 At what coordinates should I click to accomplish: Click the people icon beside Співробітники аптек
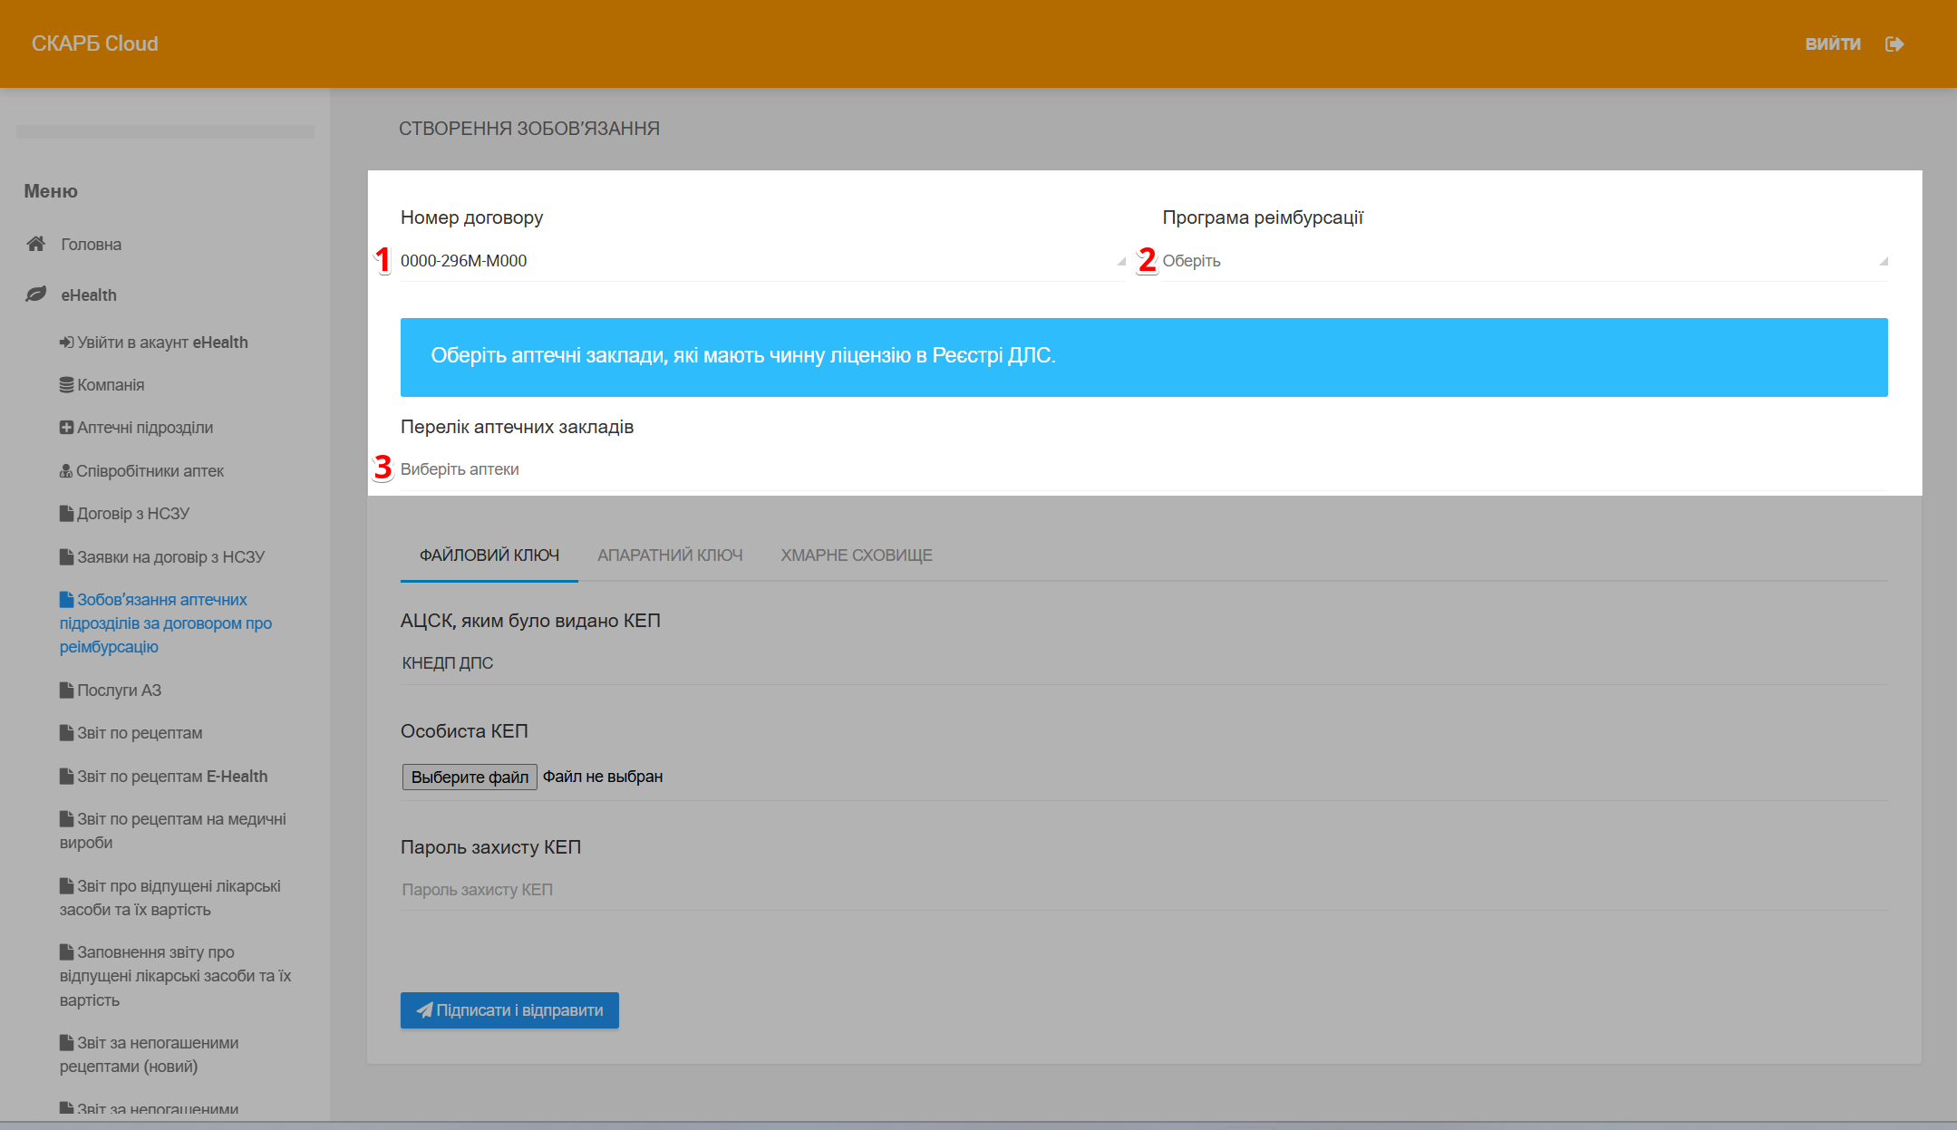click(65, 471)
